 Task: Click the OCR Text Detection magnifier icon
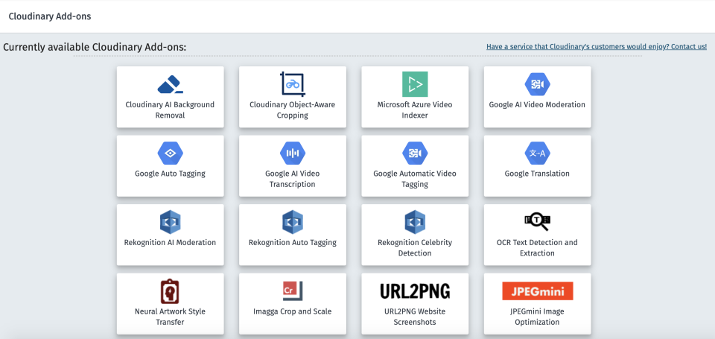tap(537, 222)
